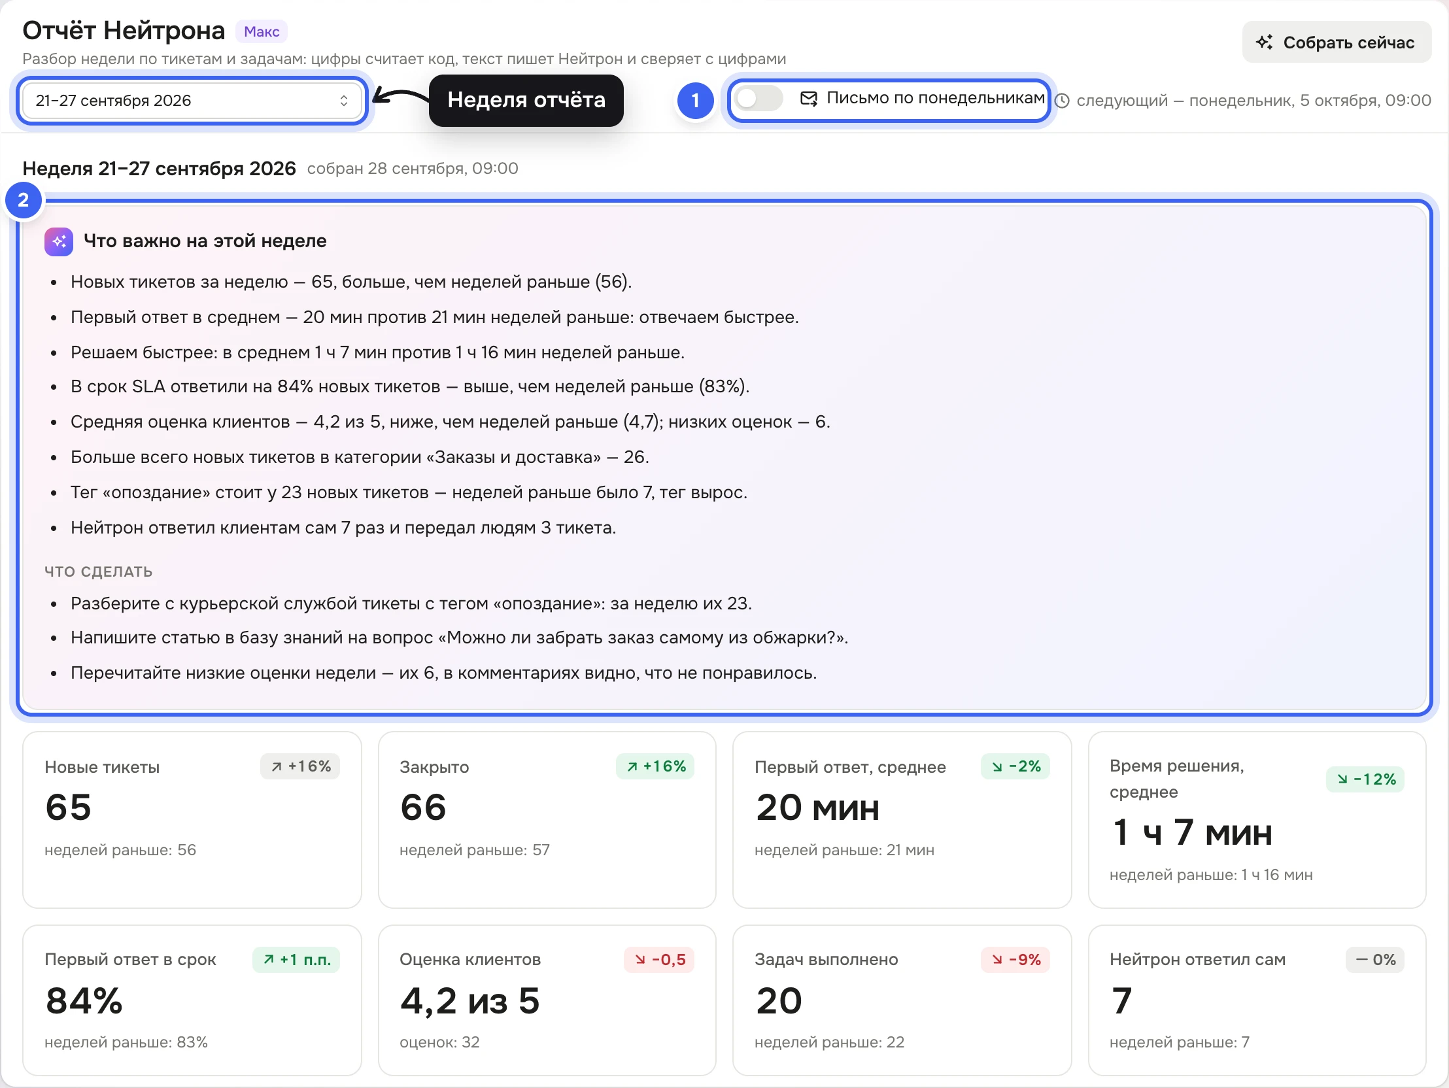Click the bullet Тег «опоздание» стоит у 23
1449x1088 pixels.
click(409, 492)
